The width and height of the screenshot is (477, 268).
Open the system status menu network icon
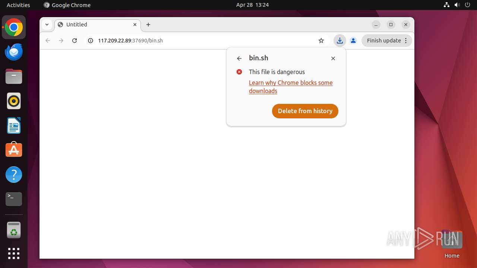click(x=446, y=5)
